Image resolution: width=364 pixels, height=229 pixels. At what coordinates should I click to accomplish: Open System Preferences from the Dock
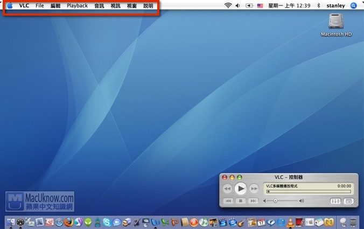pyautogui.click(x=310, y=223)
